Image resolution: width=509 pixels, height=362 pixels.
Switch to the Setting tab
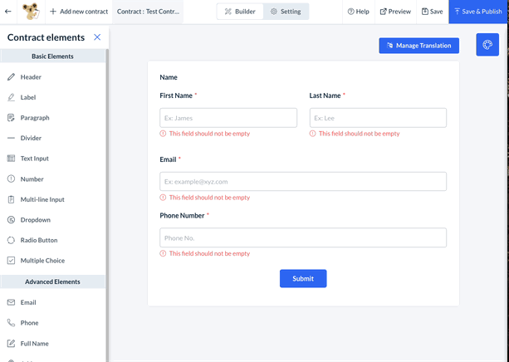(286, 12)
